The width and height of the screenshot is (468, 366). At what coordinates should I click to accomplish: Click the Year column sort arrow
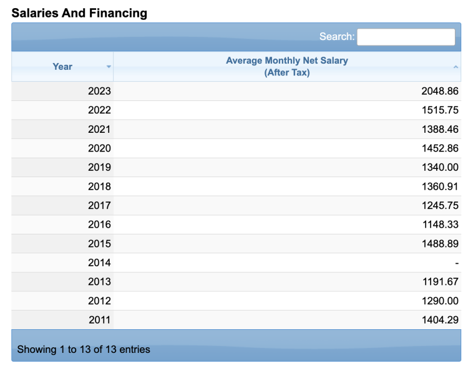tap(109, 67)
